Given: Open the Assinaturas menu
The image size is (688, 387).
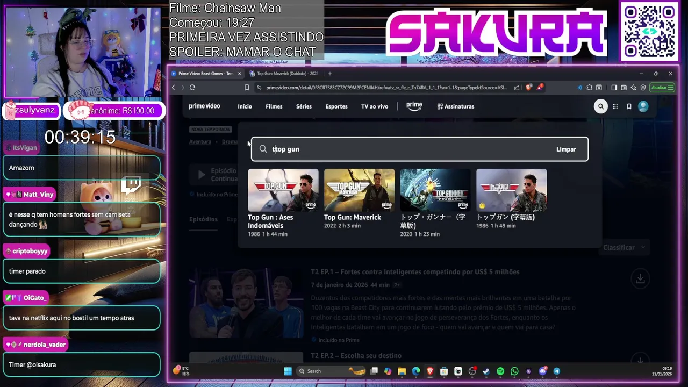Looking at the screenshot, I should click(x=456, y=106).
